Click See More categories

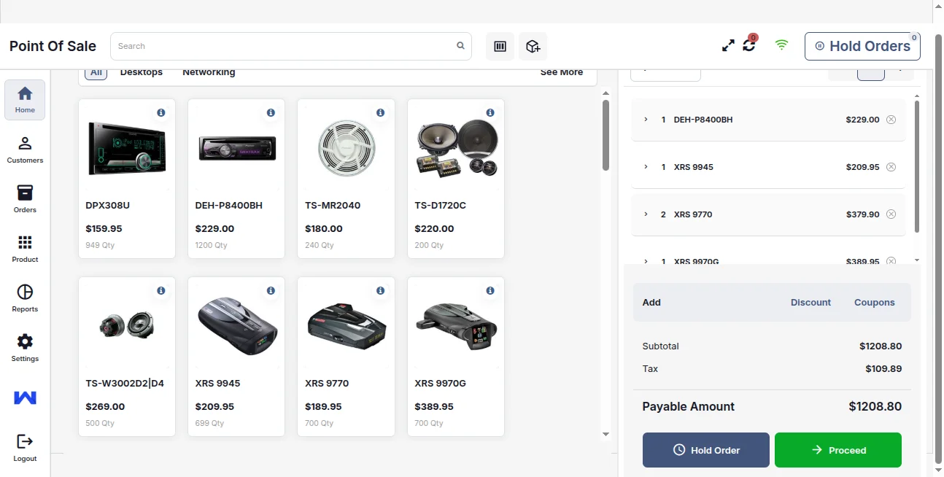(x=562, y=72)
